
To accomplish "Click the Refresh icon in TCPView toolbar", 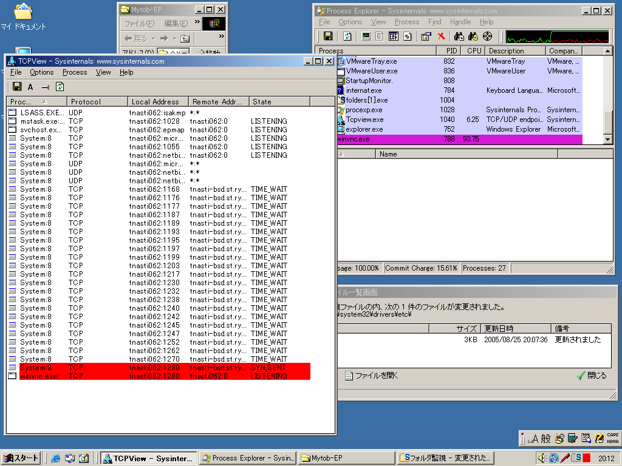I will [x=60, y=87].
